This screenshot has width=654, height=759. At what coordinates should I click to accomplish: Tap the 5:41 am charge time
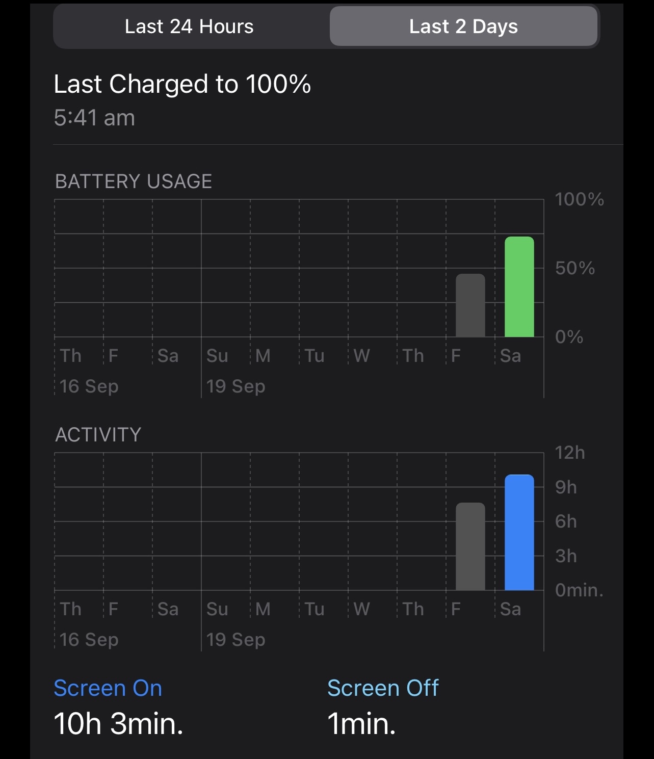pyautogui.click(x=94, y=118)
